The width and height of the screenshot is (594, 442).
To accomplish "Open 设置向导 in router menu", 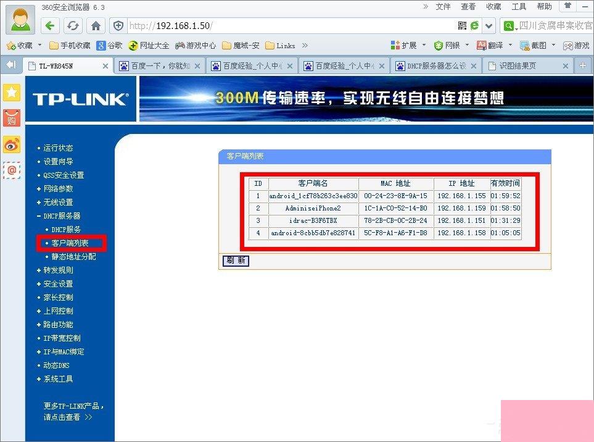I will [58, 162].
